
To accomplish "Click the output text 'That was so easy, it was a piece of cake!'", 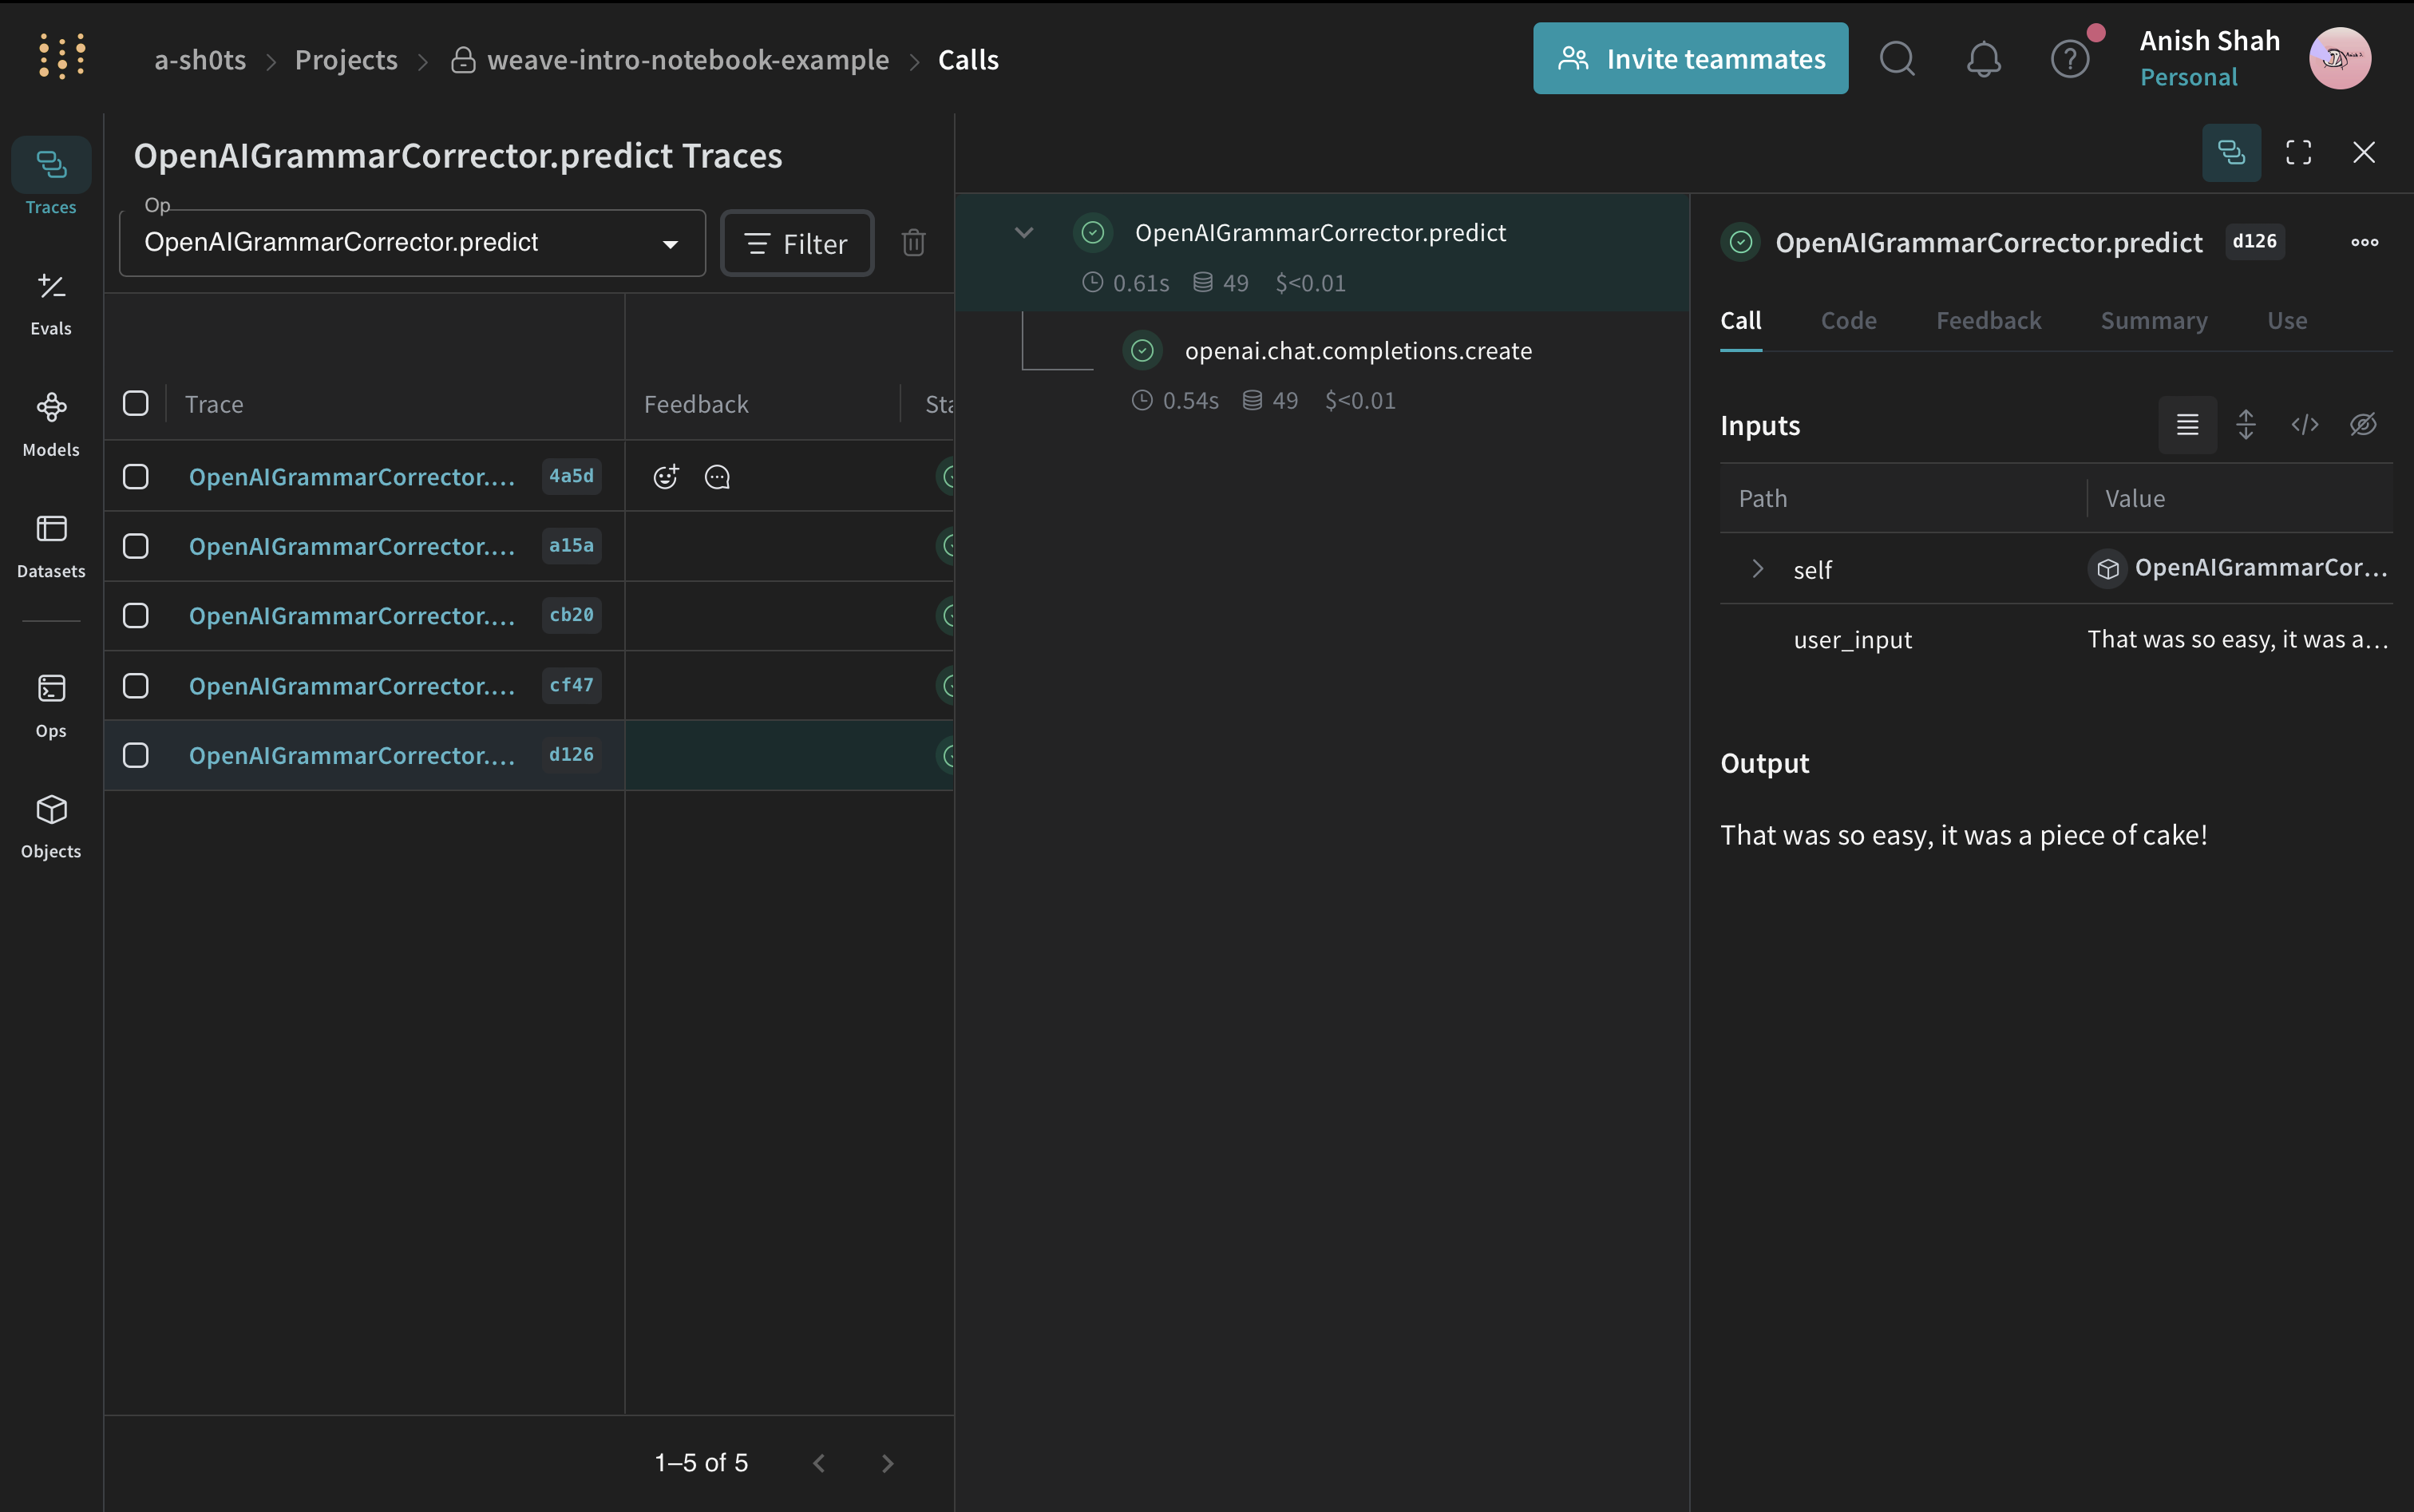I will coord(1963,835).
